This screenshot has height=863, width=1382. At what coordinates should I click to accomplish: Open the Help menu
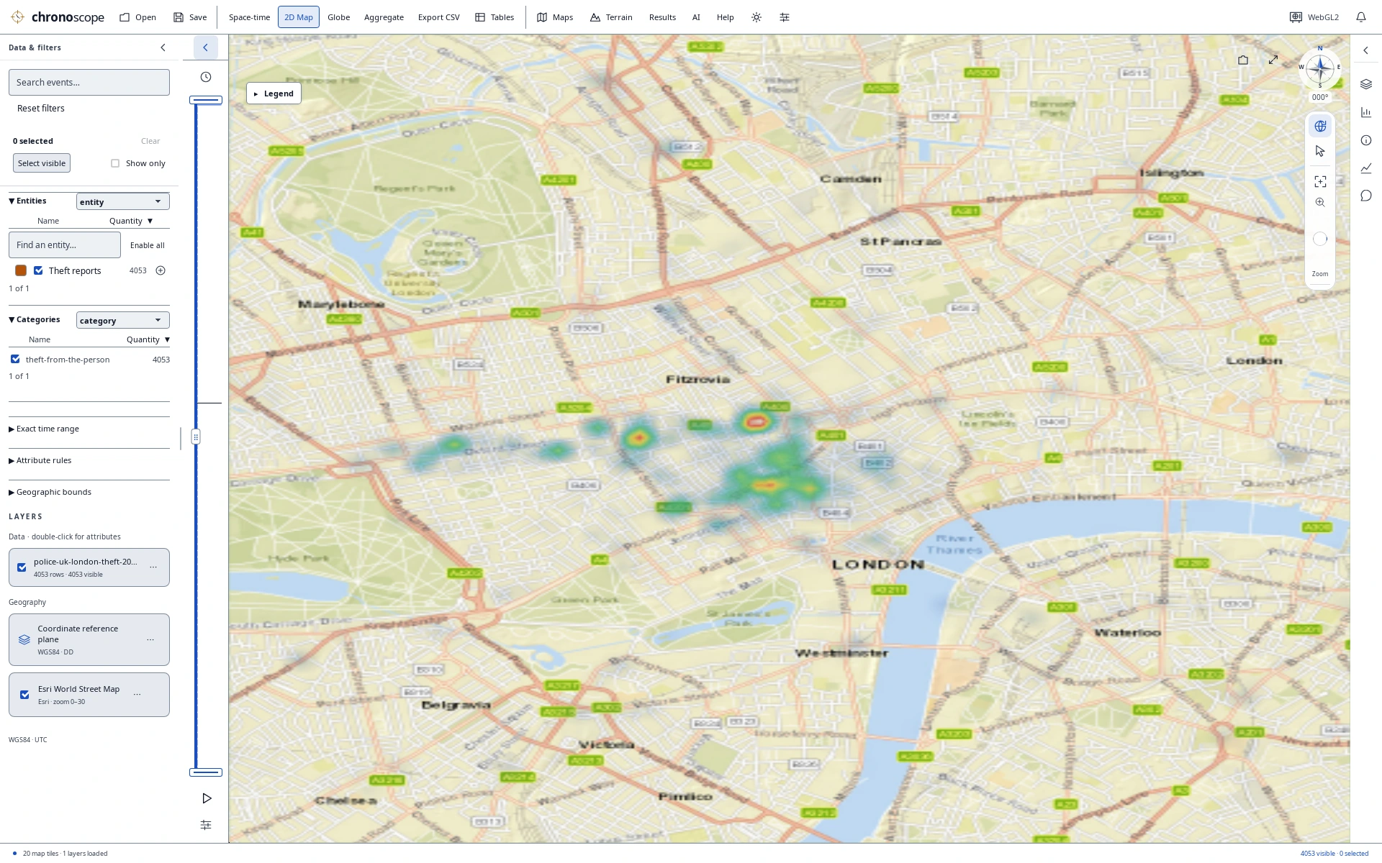point(725,17)
